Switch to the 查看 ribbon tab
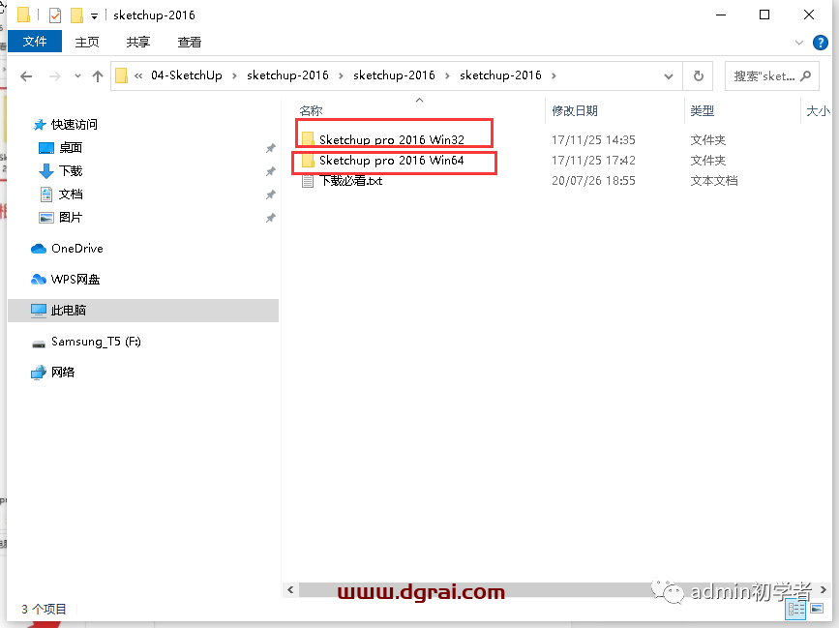 pos(190,42)
